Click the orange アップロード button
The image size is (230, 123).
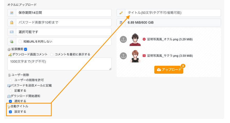coord(169,70)
